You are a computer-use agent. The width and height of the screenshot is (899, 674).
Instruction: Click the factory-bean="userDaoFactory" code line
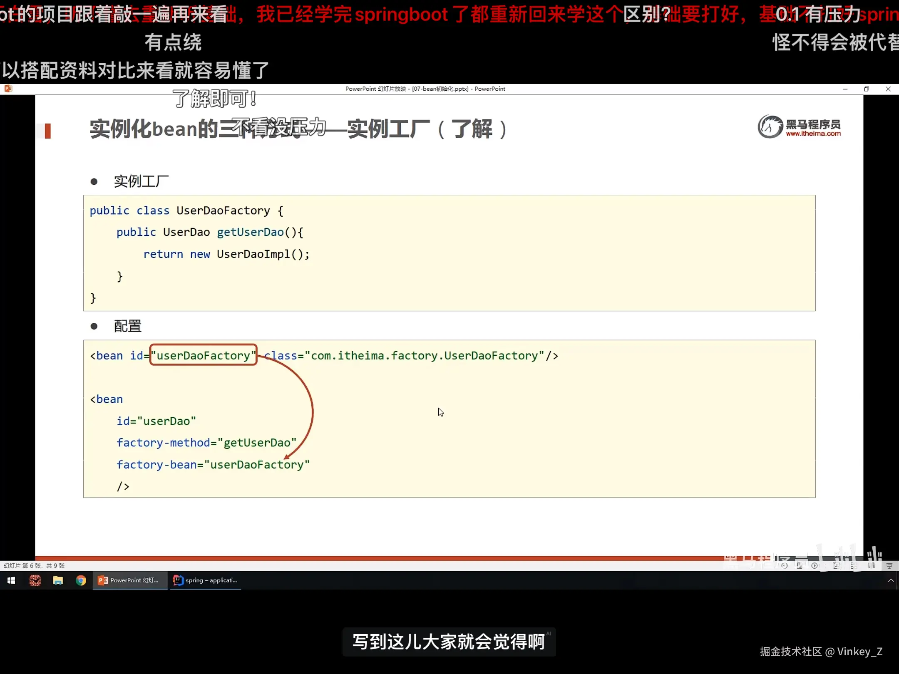(213, 465)
